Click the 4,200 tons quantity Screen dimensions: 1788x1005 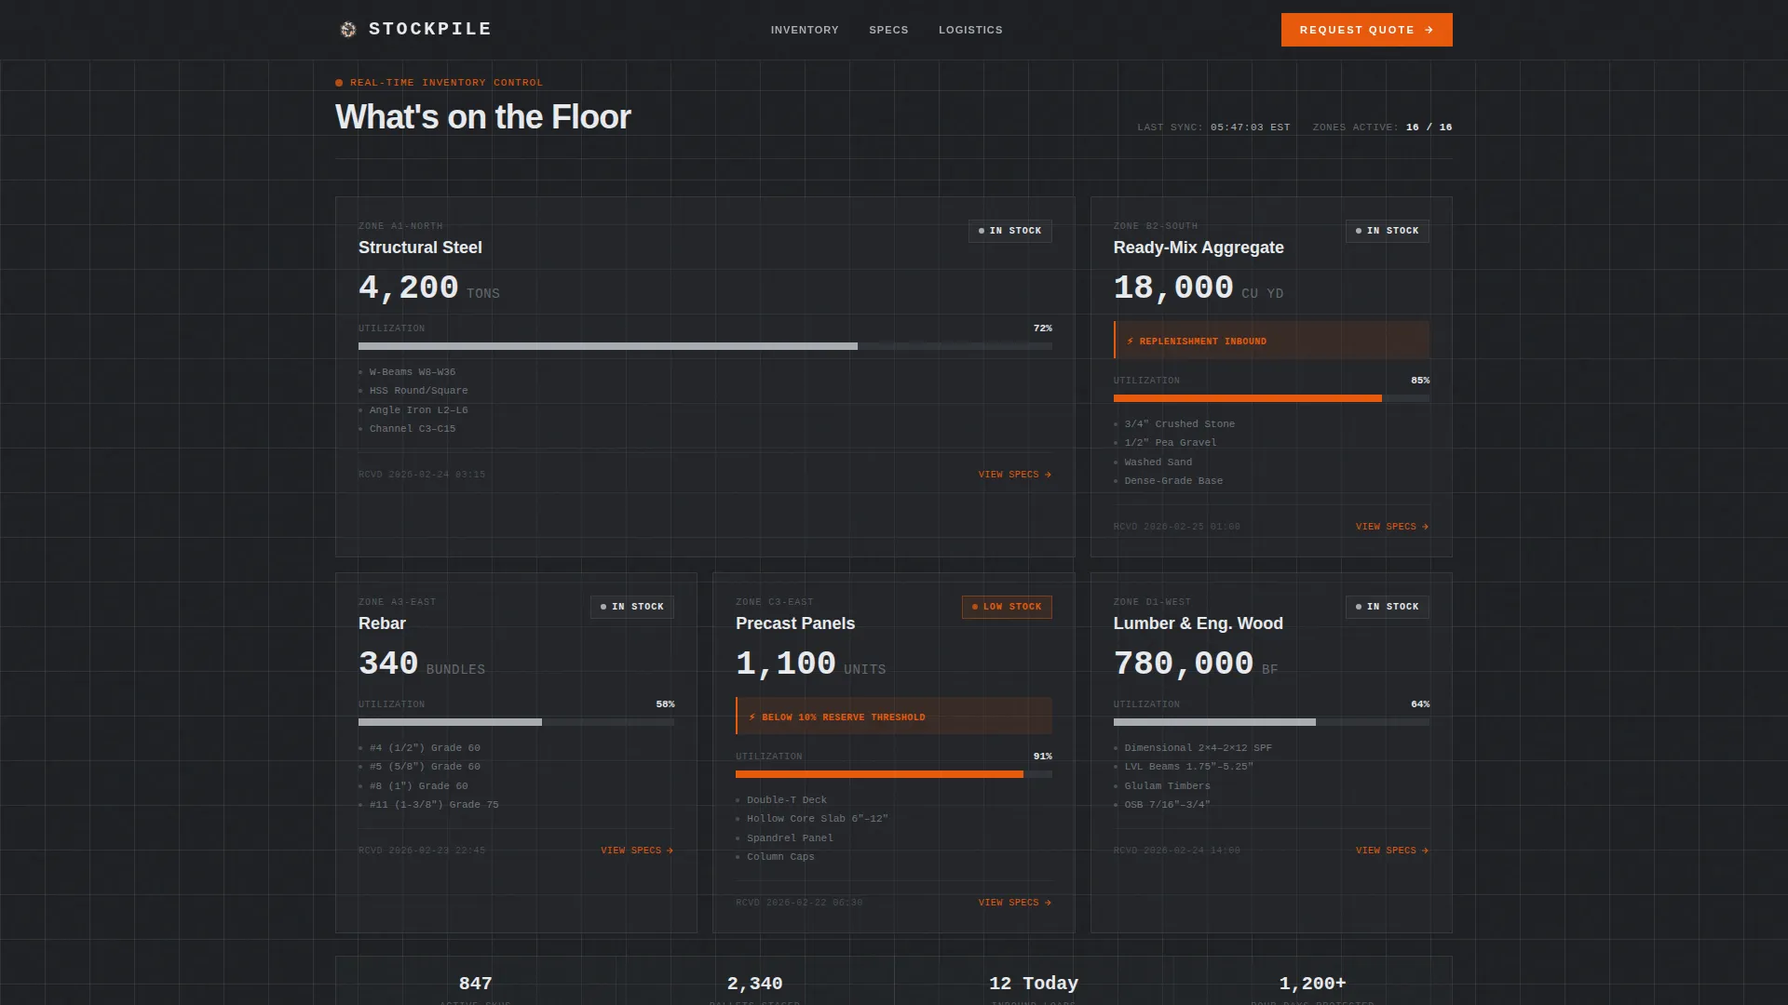coord(429,288)
